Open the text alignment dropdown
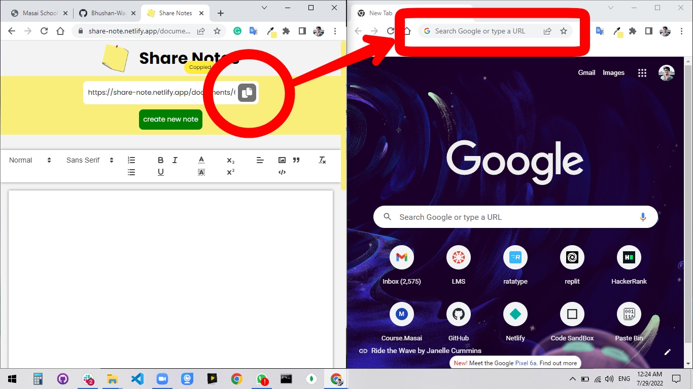Image resolution: width=693 pixels, height=389 pixels. (x=260, y=160)
